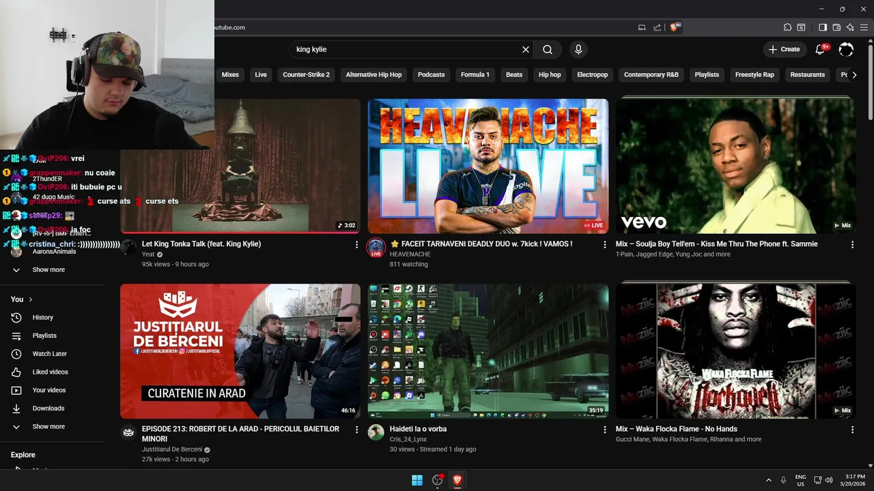Select the Counter-Strike 2 filter chip
Screen dimensions: 874x491
pyautogui.click(x=306, y=74)
